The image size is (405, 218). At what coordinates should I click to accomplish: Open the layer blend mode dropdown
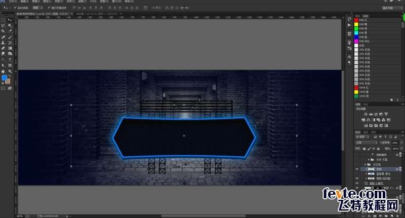[366, 143]
